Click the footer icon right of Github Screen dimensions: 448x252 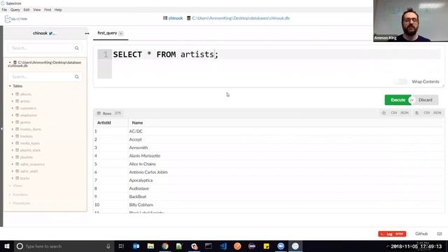[x=440, y=234]
